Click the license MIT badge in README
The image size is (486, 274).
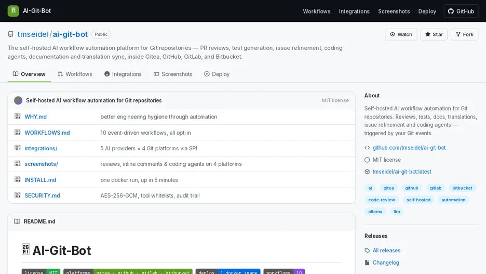pyautogui.click(x=41, y=272)
